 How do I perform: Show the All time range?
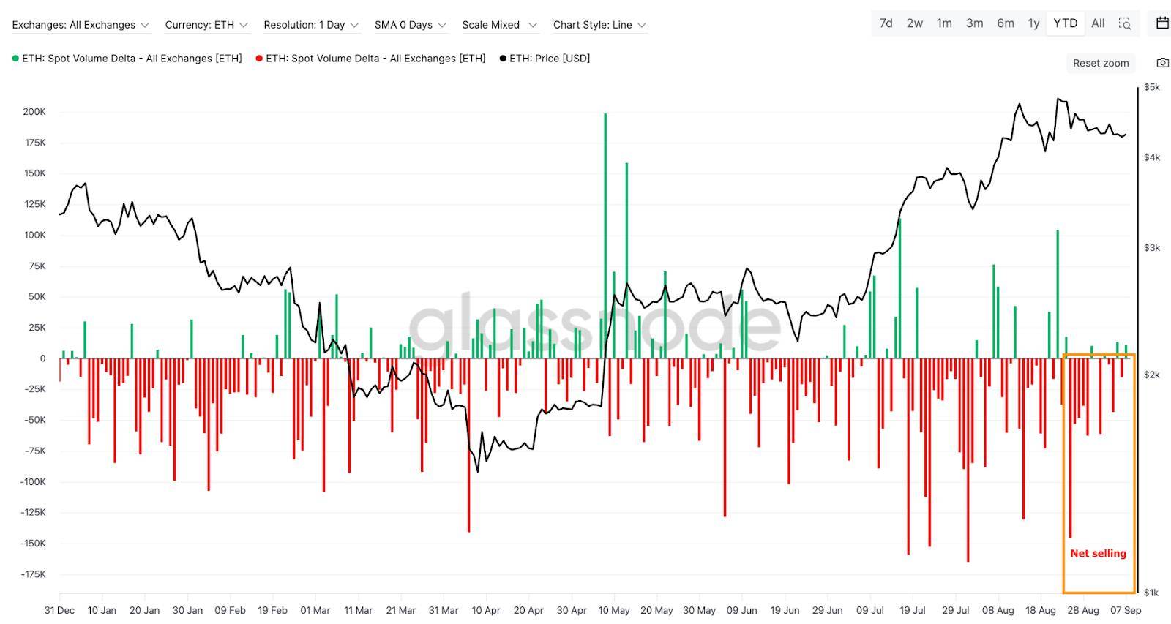pos(1098,23)
